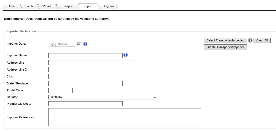Focus the Postal Code field
This screenshot has height=132, width=276.
click(x=60, y=91)
